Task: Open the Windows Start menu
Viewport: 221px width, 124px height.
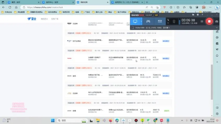Action: (53, 120)
